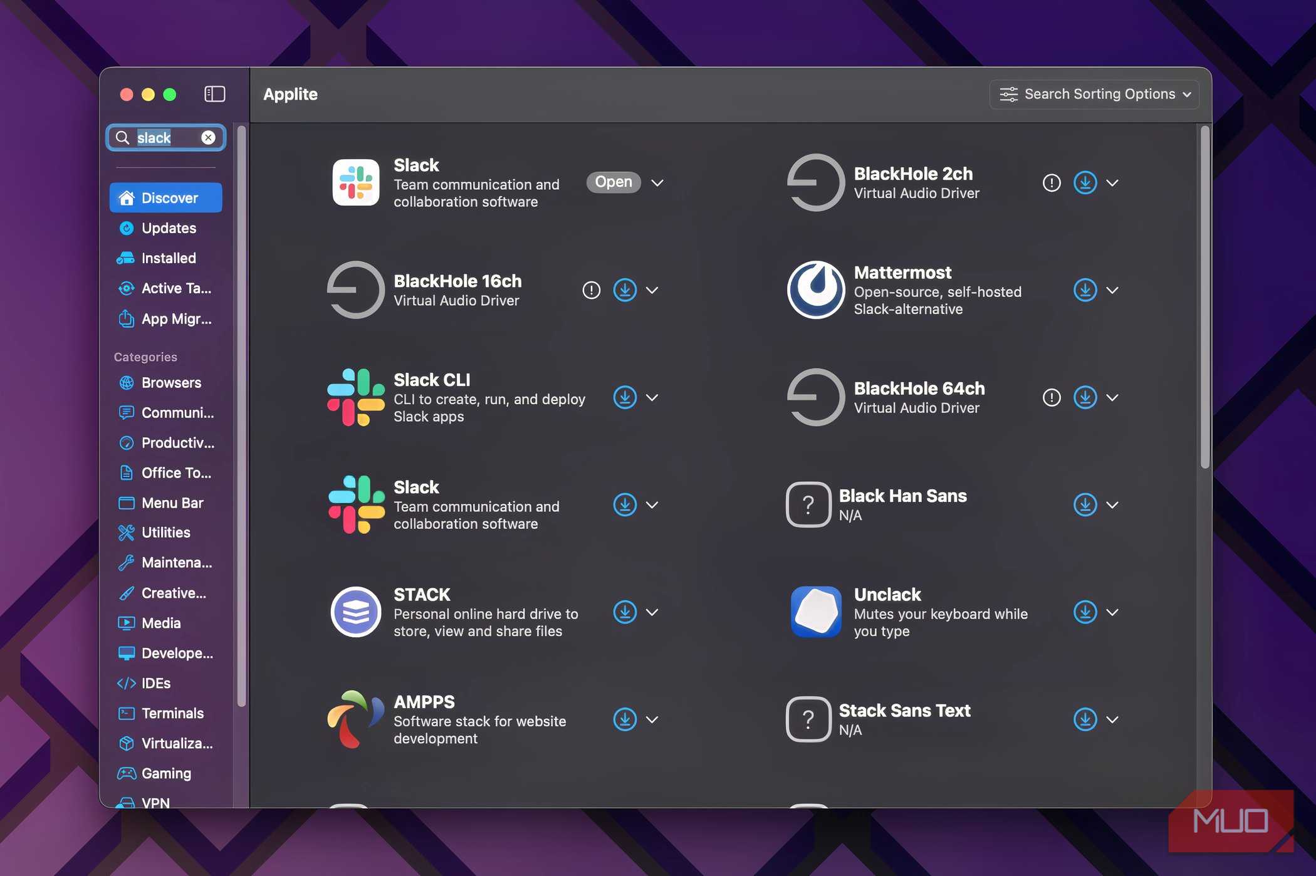Download Black Han Sans font

tap(1085, 504)
